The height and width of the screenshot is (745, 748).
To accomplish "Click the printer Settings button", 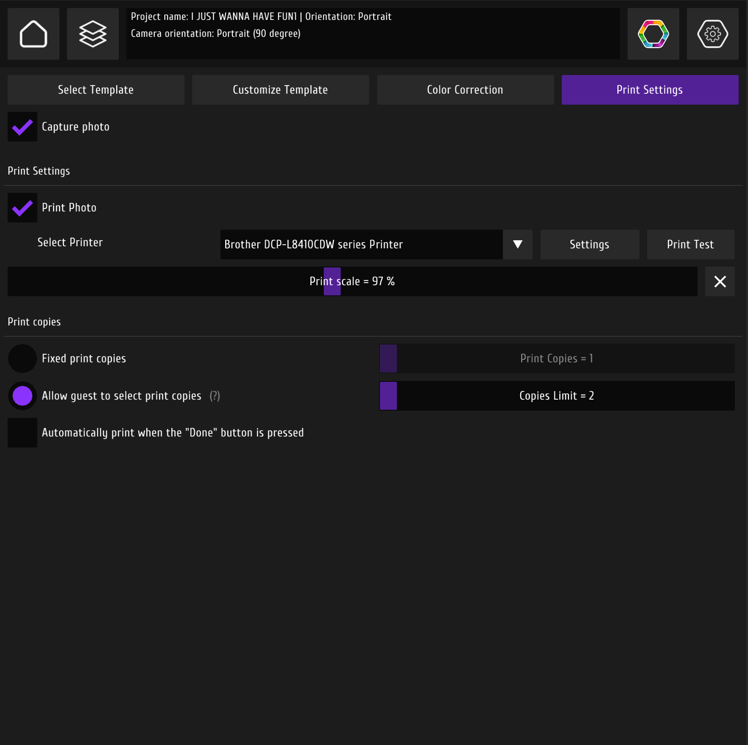I will (x=589, y=245).
